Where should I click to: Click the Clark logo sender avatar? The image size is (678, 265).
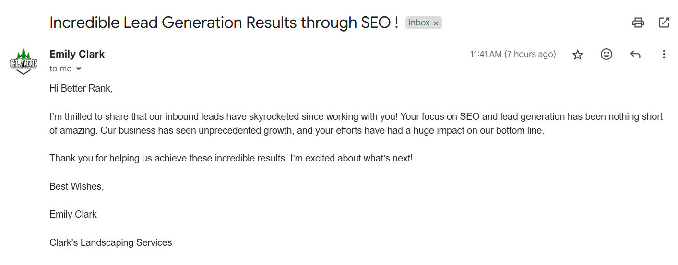pos(24,61)
